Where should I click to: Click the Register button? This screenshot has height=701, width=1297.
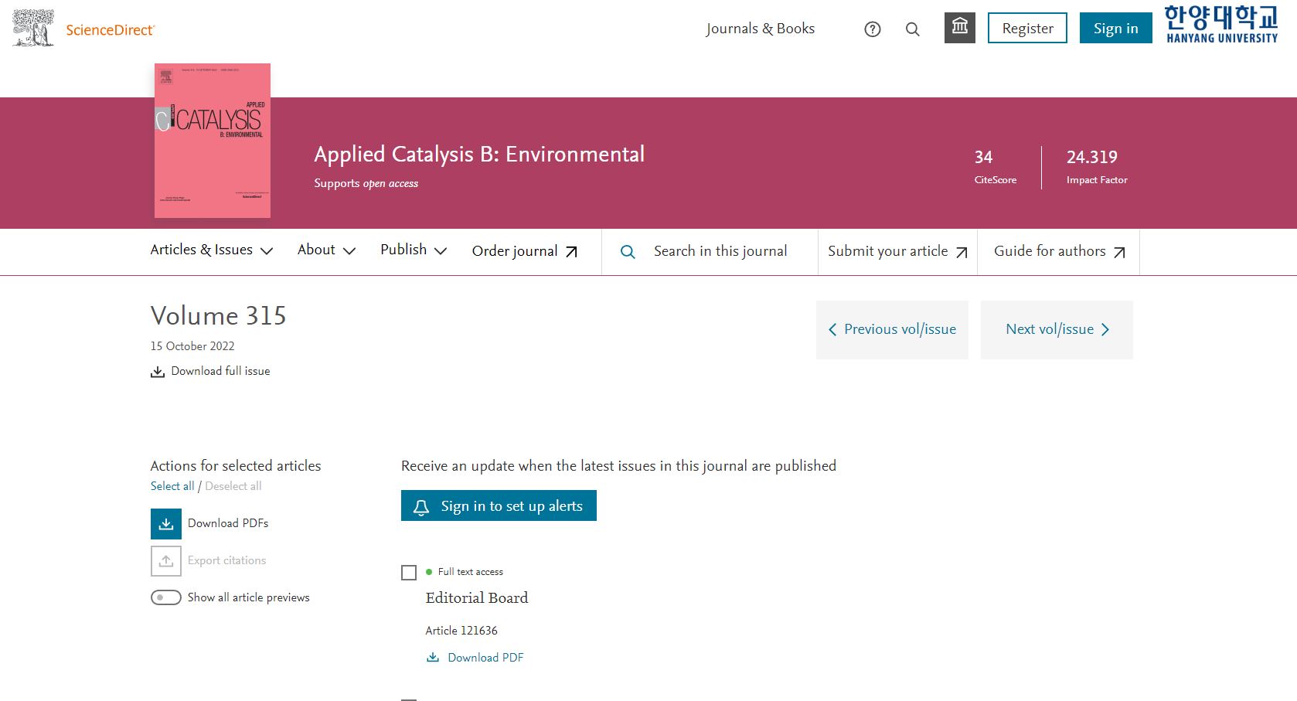[x=1027, y=29]
